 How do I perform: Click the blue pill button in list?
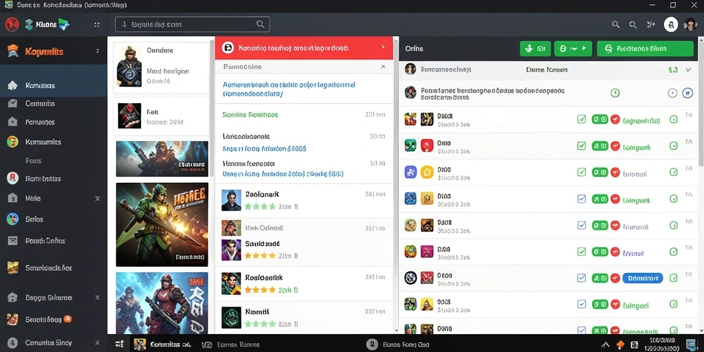pyautogui.click(x=643, y=278)
